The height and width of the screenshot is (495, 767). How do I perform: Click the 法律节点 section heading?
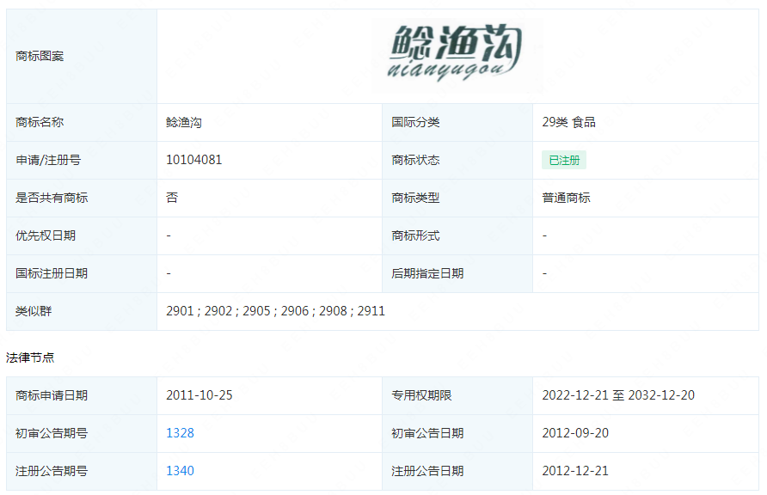(30, 357)
